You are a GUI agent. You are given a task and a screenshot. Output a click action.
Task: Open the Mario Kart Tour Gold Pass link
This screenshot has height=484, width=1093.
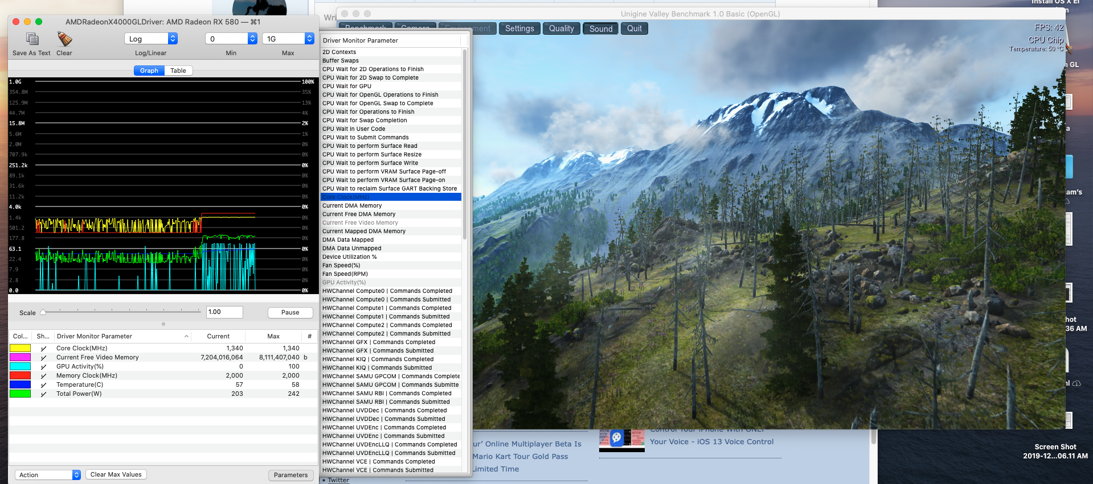click(521, 456)
